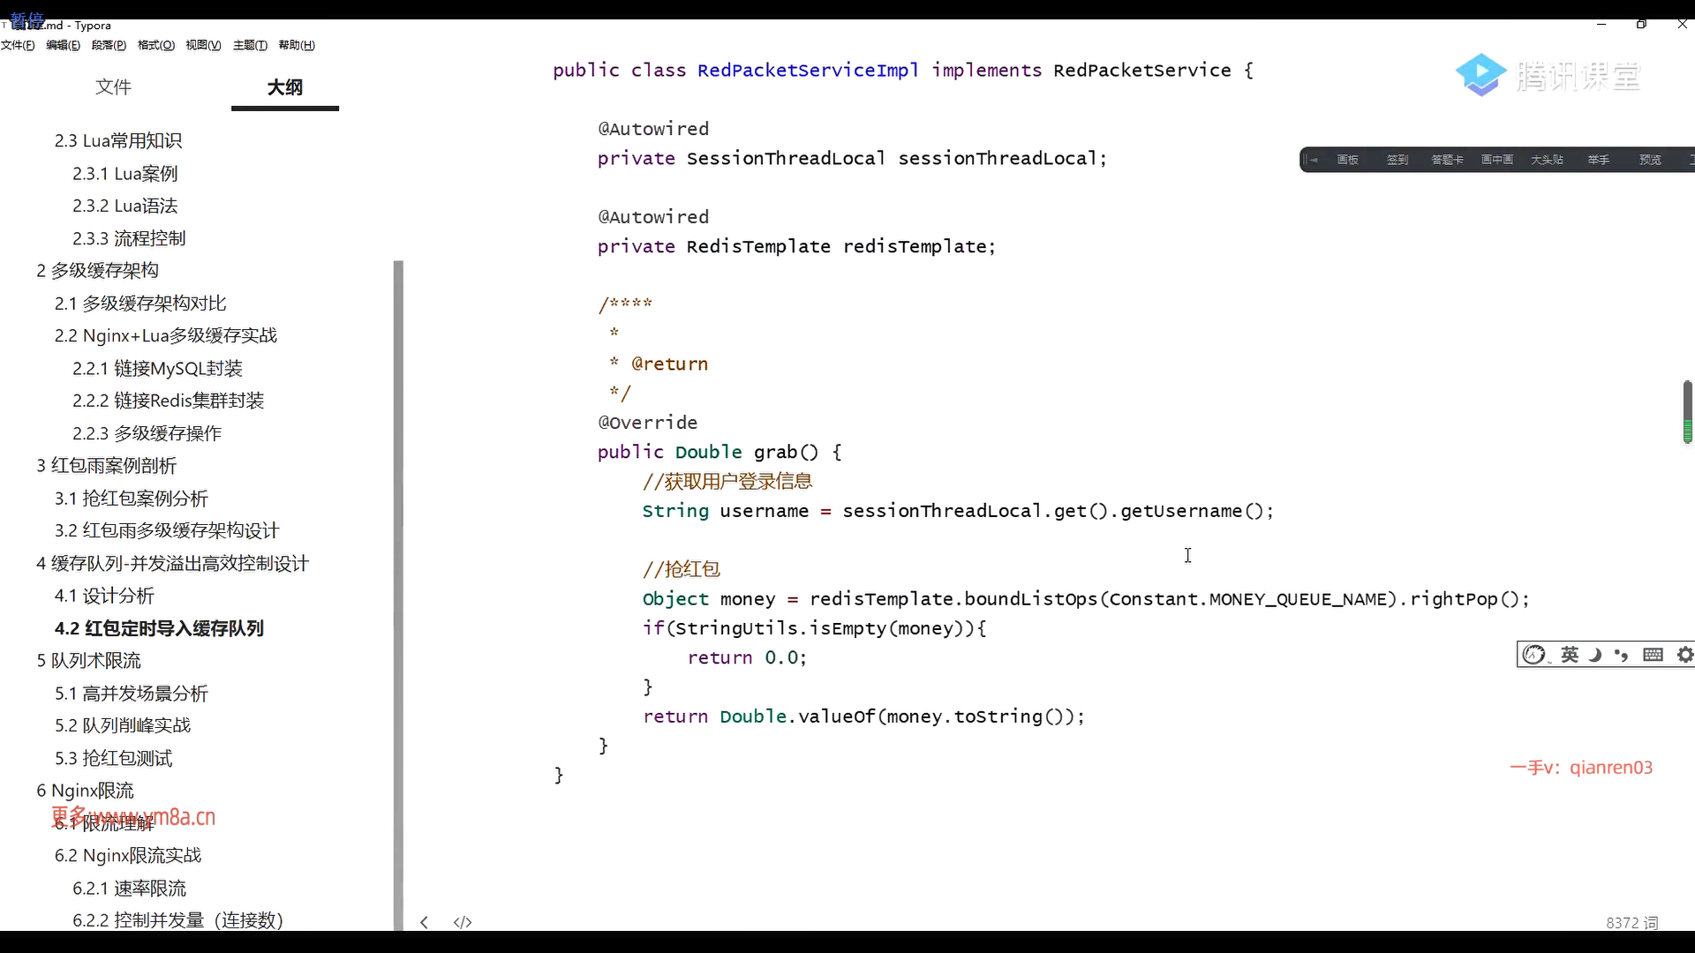Screen dimensions: 1695x953
Task: Open the 段落 menu dropdown
Action: pos(109,45)
